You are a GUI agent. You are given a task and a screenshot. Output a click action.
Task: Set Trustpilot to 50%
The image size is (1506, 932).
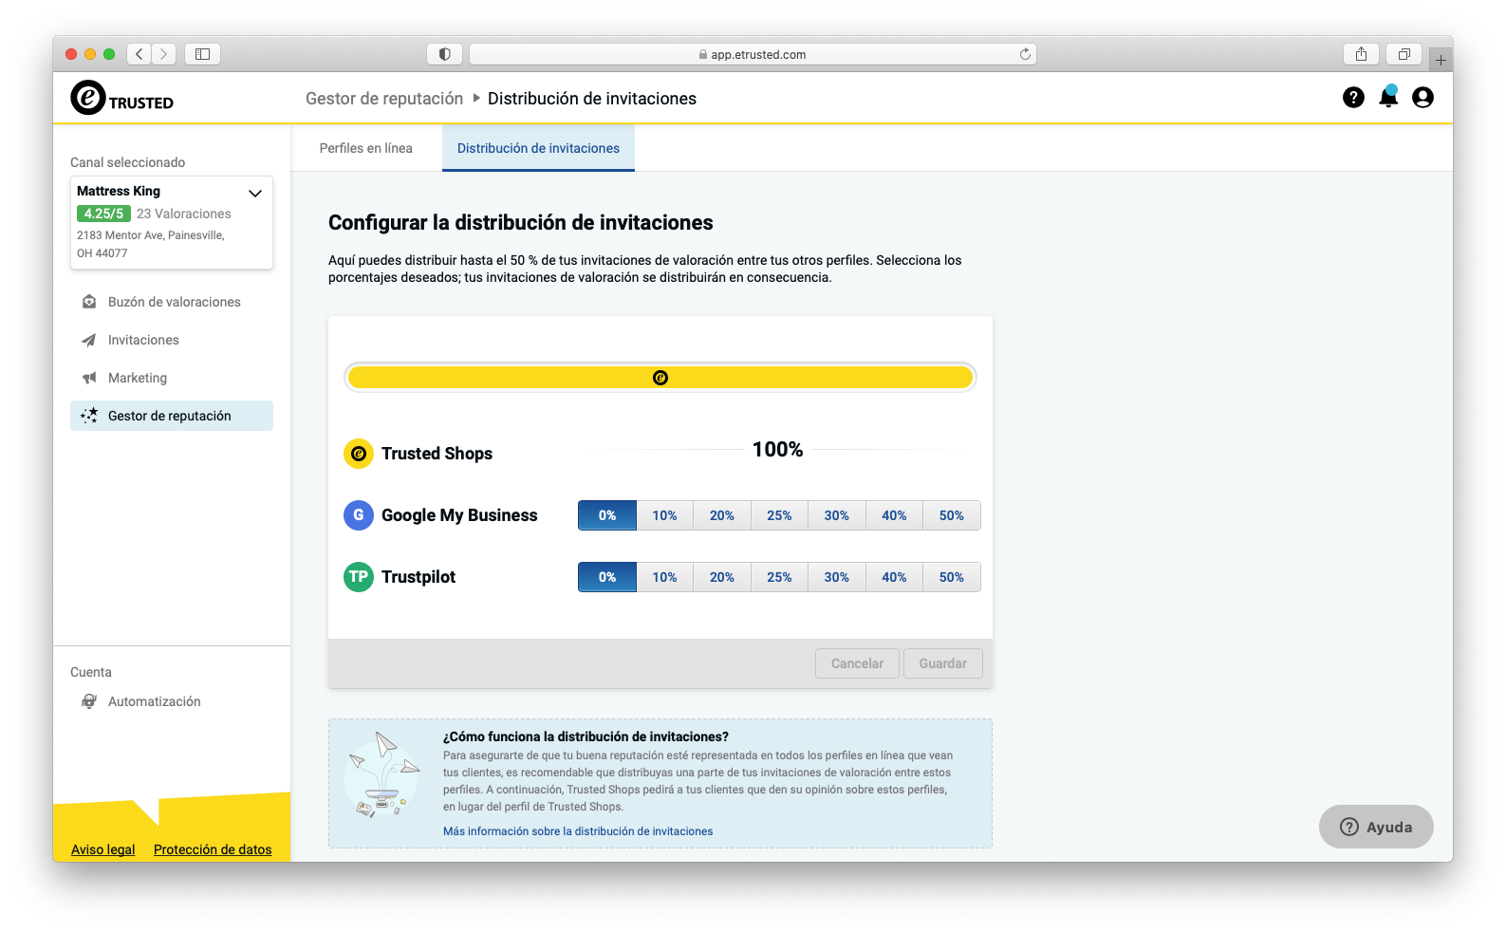click(x=952, y=577)
